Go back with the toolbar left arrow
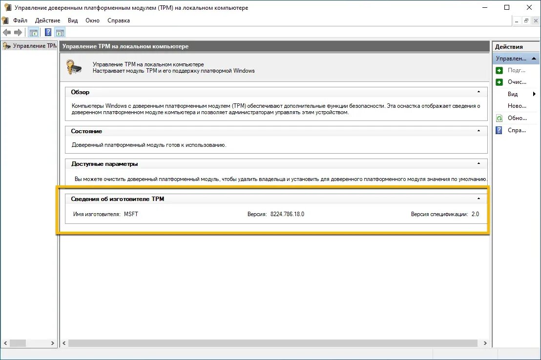The width and height of the screenshot is (541, 360). [7, 32]
